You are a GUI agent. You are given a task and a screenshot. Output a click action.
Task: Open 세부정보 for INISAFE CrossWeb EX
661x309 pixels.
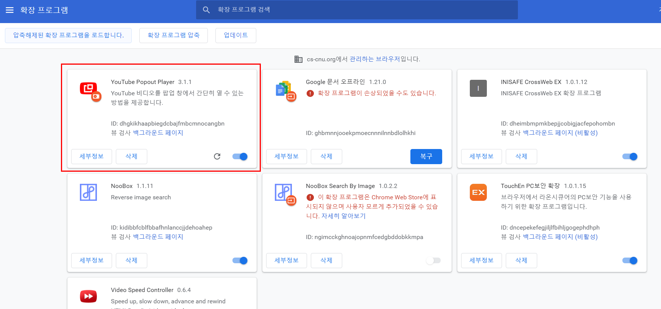click(482, 157)
